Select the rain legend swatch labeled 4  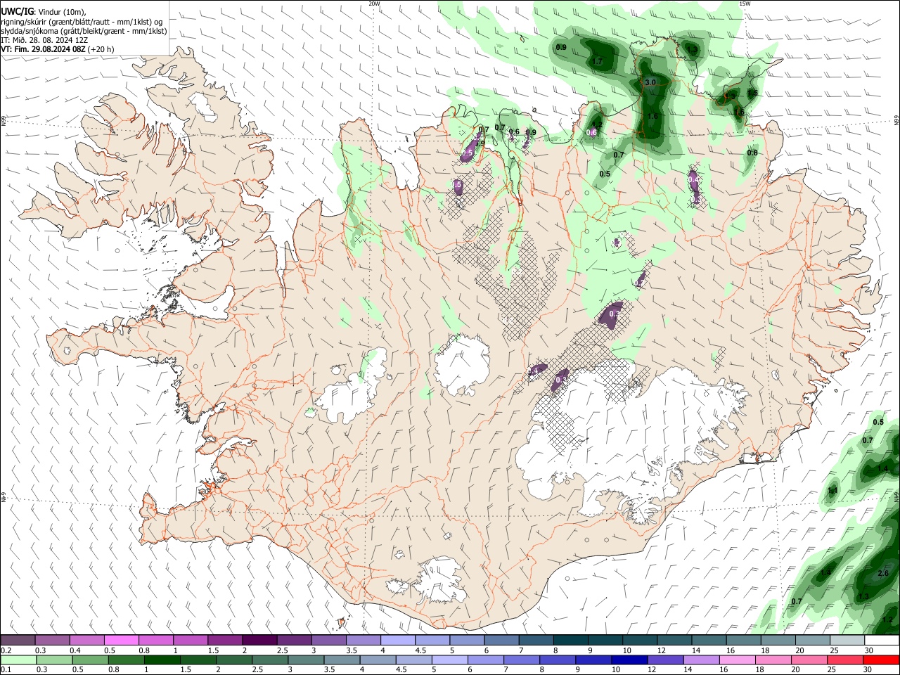378,660
